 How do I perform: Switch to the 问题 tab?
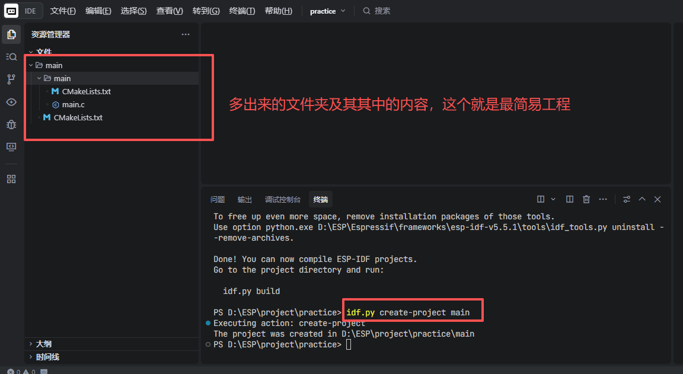tap(218, 199)
